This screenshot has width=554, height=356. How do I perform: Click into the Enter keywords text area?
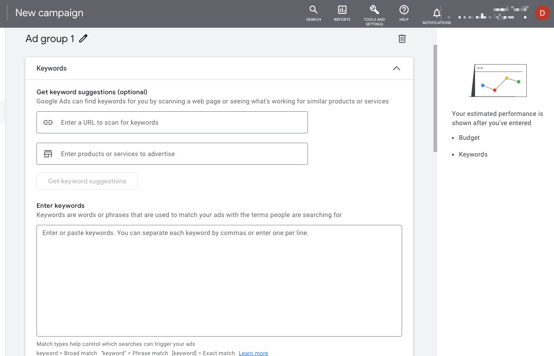pos(219,281)
